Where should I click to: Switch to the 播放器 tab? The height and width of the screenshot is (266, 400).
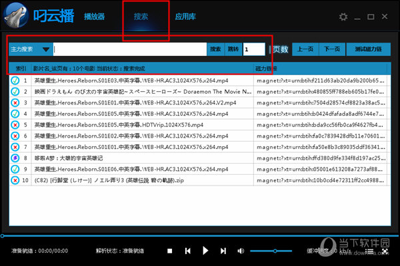point(95,17)
